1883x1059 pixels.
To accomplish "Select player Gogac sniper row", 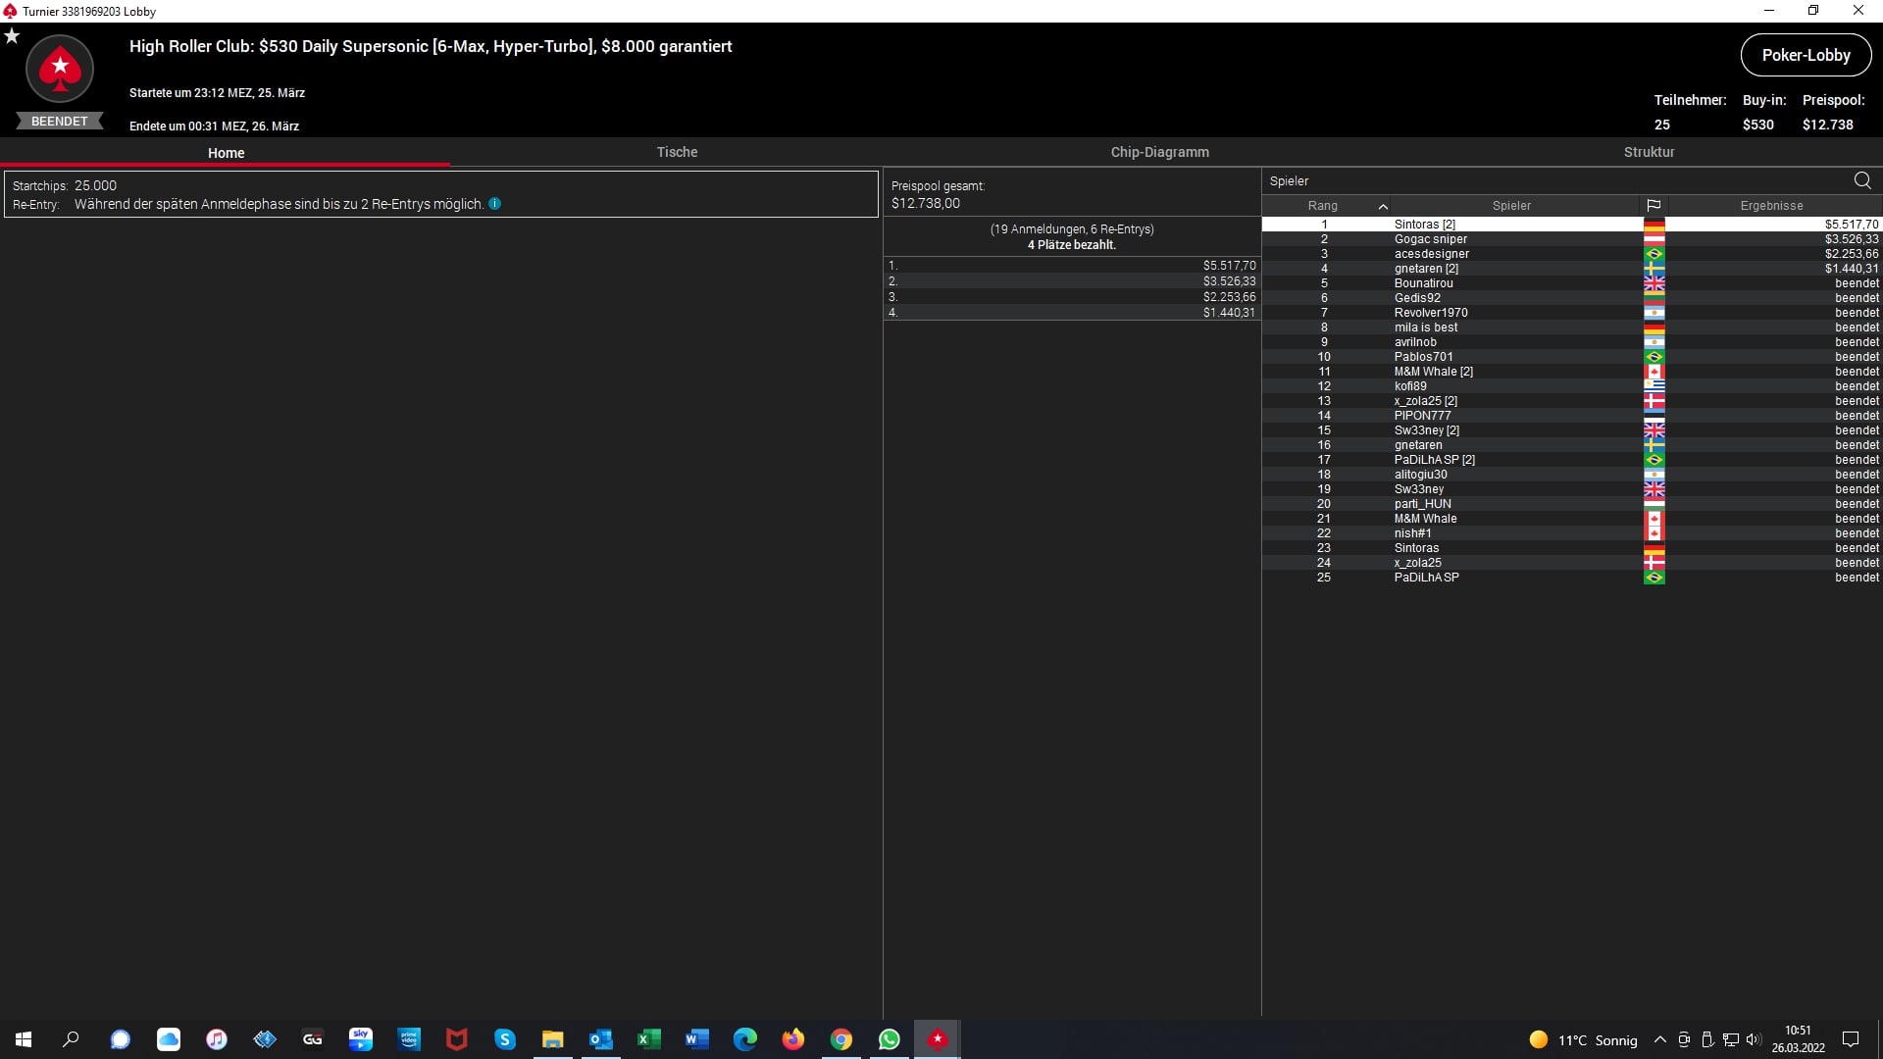I will [1430, 239].
